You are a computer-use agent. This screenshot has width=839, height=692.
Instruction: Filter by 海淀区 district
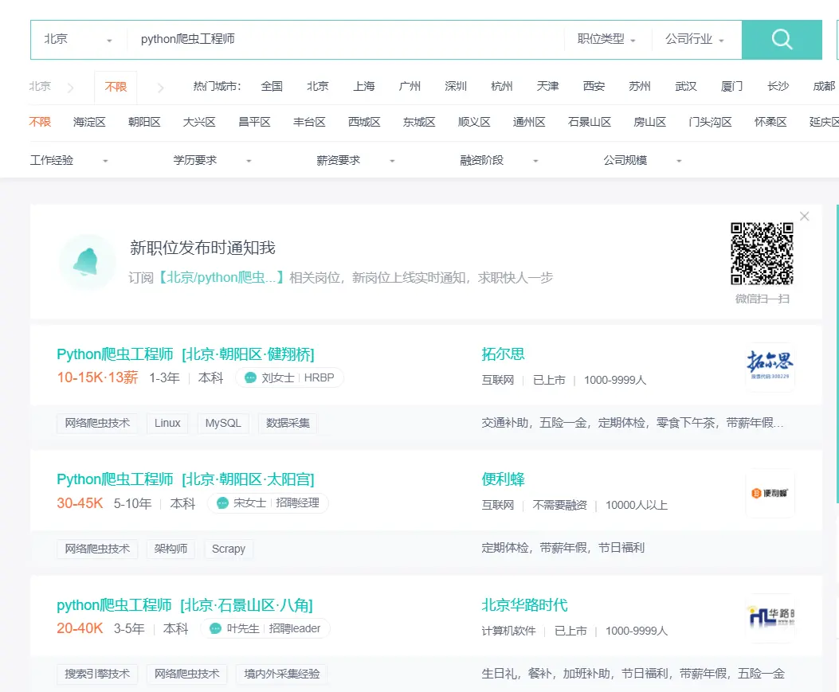(89, 122)
